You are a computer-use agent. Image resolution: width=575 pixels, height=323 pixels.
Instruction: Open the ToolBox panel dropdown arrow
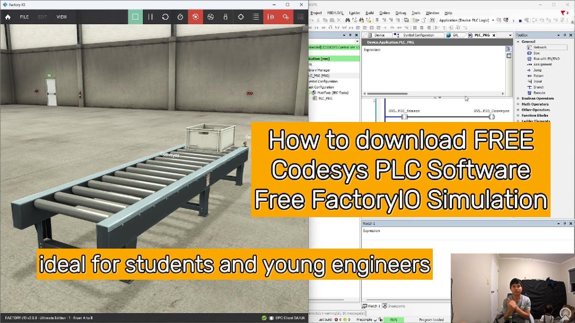(x=559, y=35)
